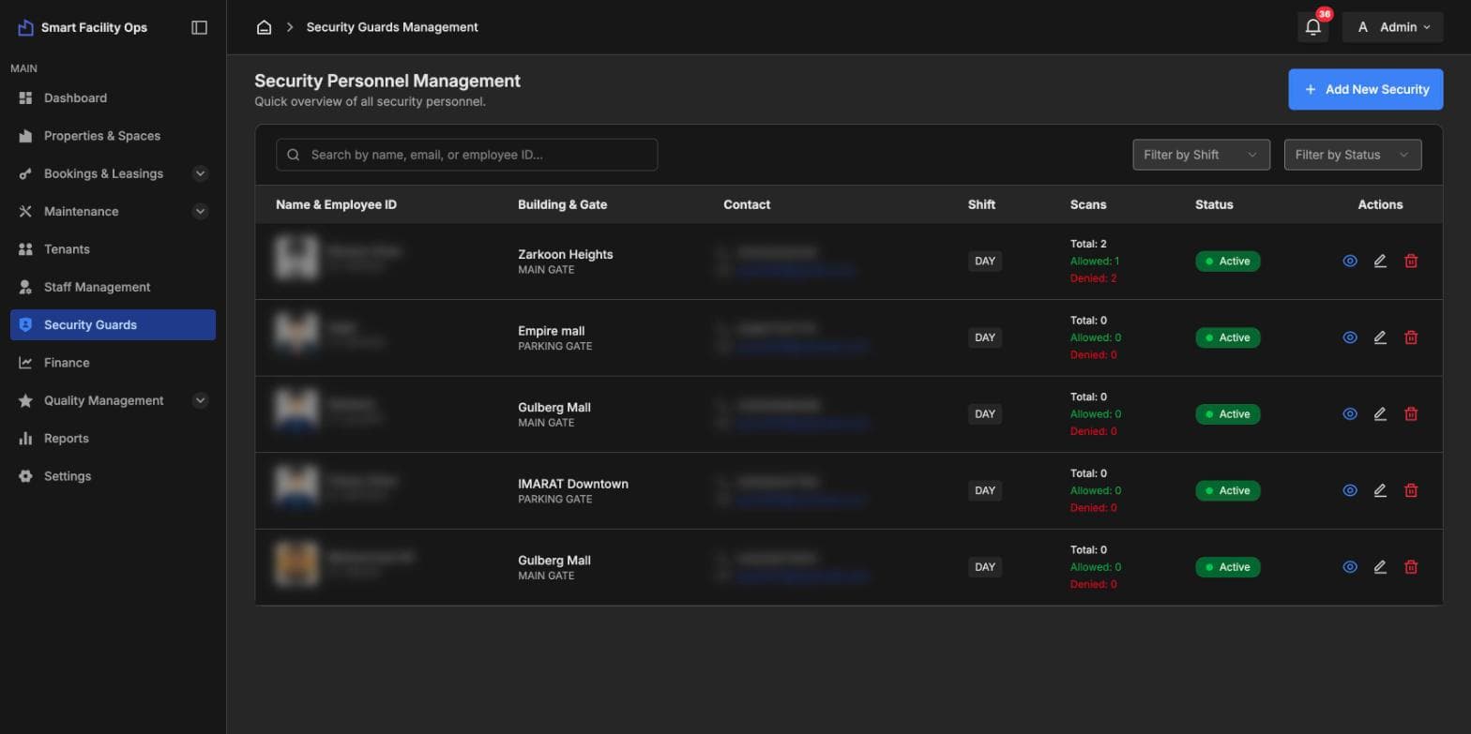Image resolution: width=1471 pixels, height=734 pixels.
Task: Open the Finance section
Action: tap(113, 363)
